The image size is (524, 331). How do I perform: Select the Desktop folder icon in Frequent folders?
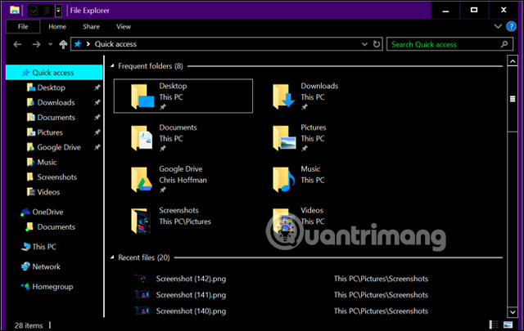point(142,96)
